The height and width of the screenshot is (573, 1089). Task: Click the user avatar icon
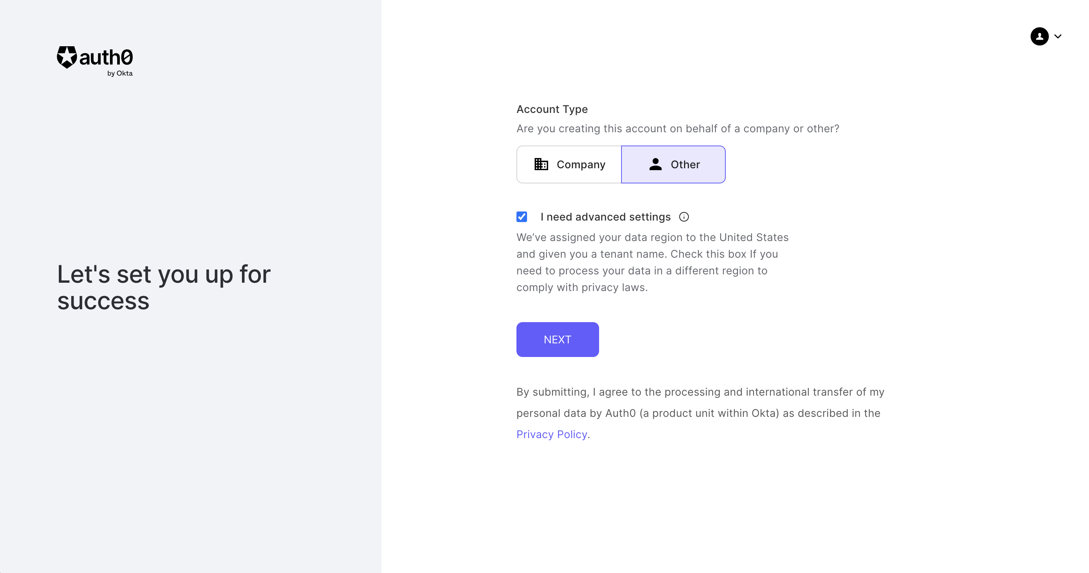coord(1039,36)
